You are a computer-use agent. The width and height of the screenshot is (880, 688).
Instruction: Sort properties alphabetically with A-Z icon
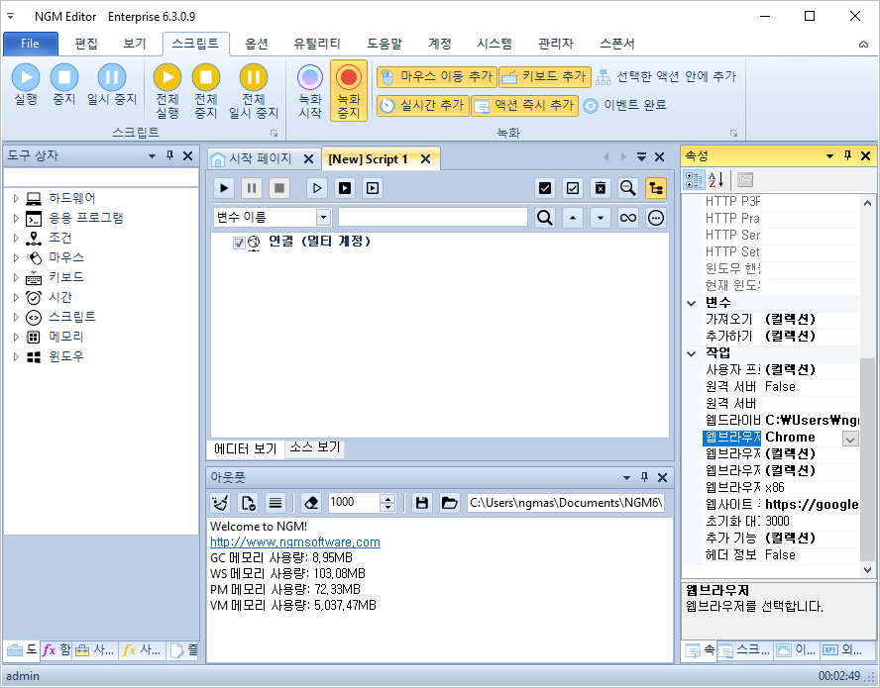(716, 180)
